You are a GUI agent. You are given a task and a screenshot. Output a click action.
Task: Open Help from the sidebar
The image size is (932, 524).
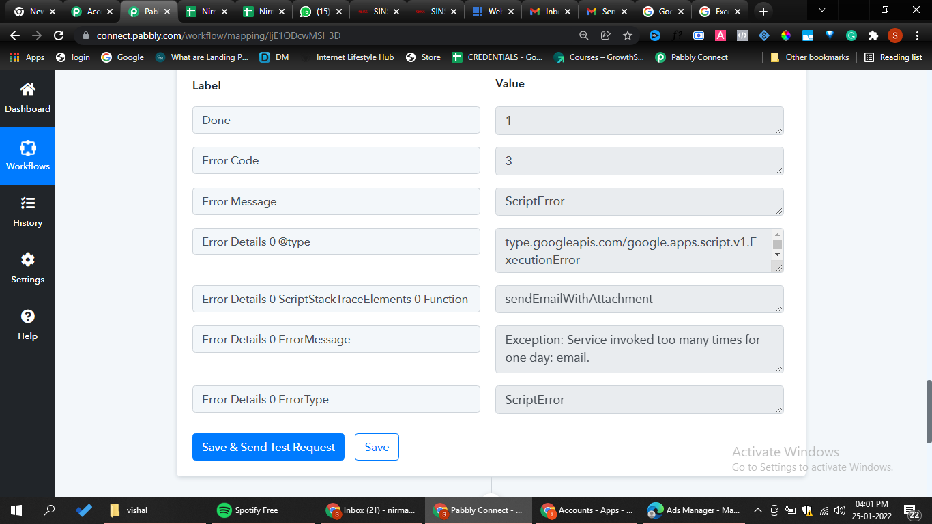tap(27, 325)
